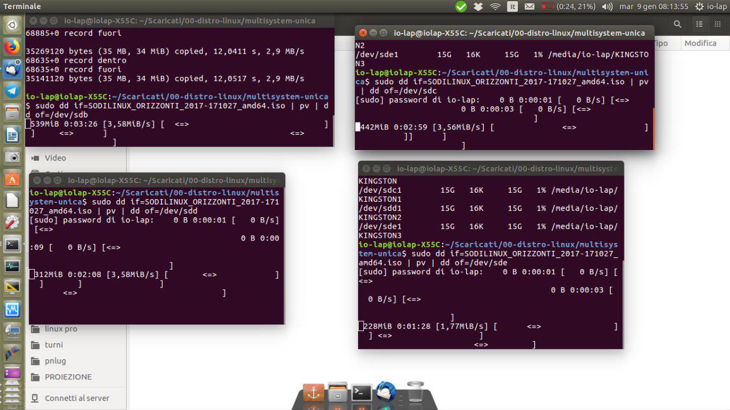The image size is (730, 410).
Task: Open the Trash icon in the bottom dock
Action: (415, 391)
